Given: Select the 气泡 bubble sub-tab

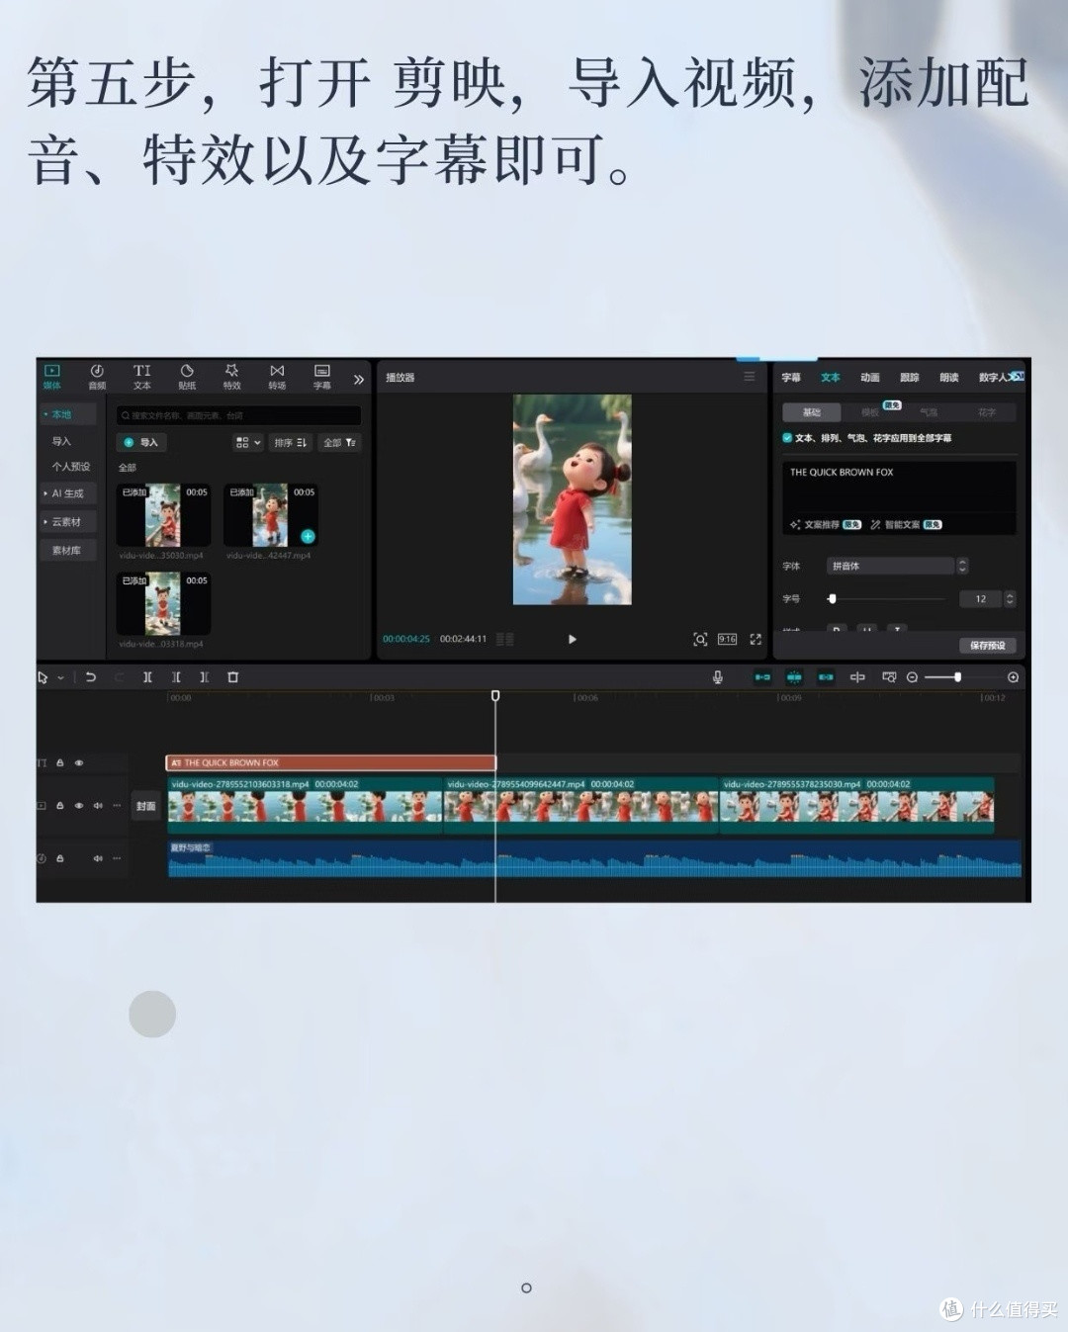Looking at the screenshot, I should [x=929, y=412].
